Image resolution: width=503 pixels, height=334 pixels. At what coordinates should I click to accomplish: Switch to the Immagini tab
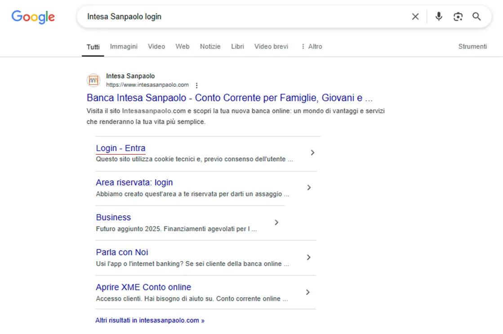point(124,46)
